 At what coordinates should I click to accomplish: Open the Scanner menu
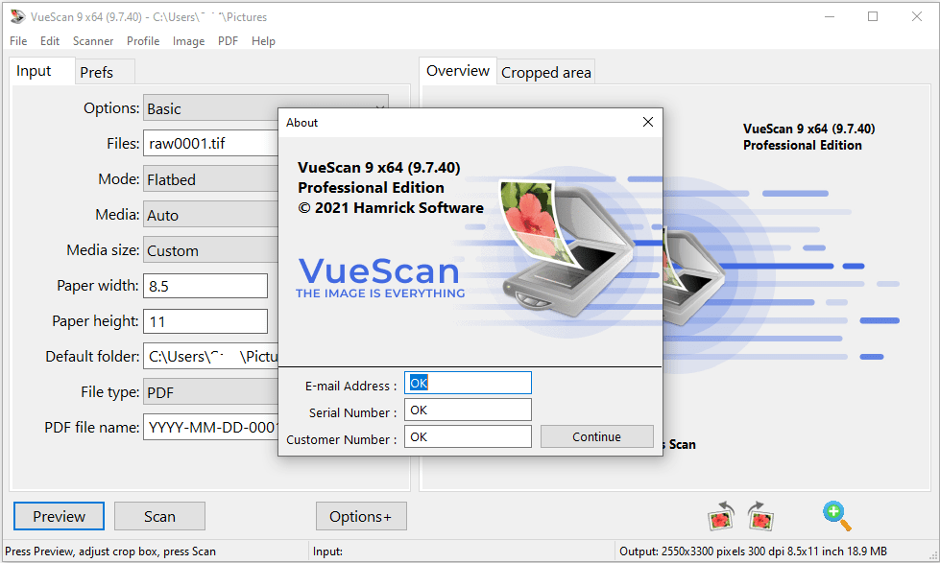coord(93,40)
